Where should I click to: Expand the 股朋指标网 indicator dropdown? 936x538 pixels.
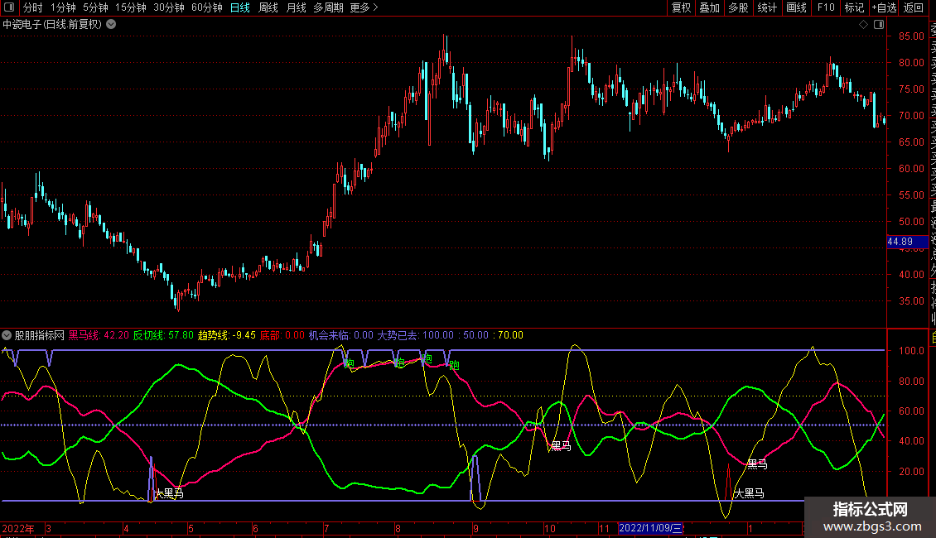7,335
